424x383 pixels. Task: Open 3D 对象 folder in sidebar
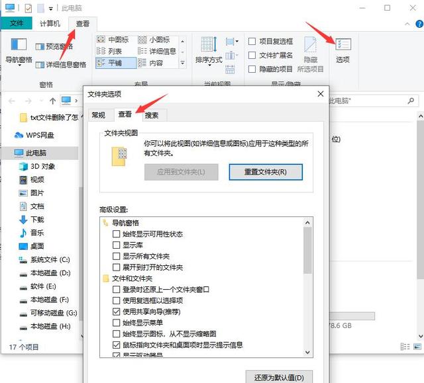coord(37,166)
